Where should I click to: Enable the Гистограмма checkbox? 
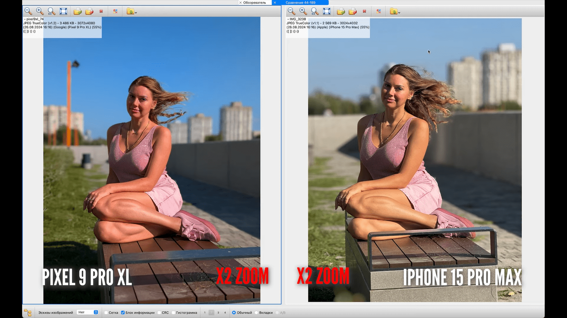click(173, 313)
